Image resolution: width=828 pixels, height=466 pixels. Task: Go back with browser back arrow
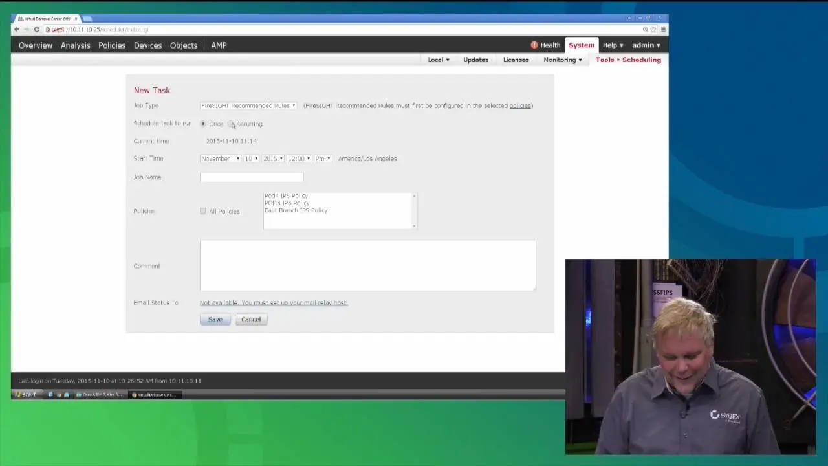pos(17,30)
